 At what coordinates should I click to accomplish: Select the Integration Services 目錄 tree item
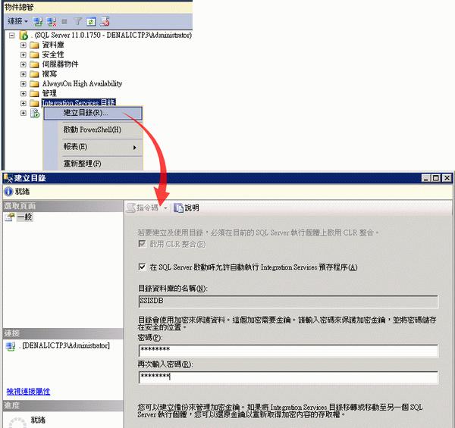pos(79,102)
